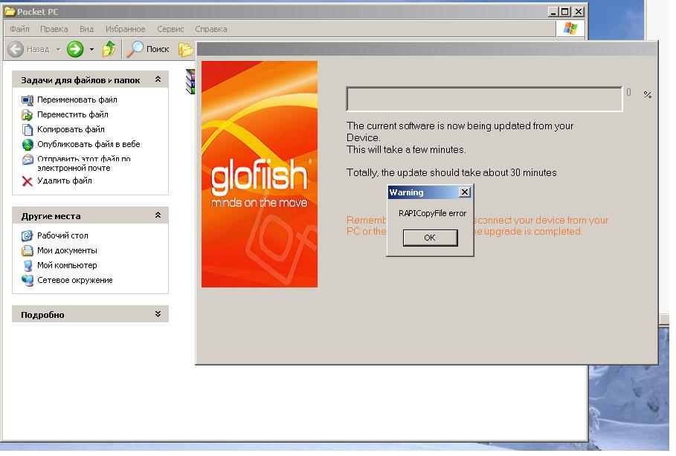
Task: Open the Back history dropdown arrow
Action: click(x=58, y=50)
